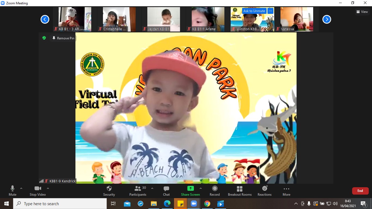Open Movies & TV app in taskbar
This screenshot has height=209, width=372.
point(221,204)
